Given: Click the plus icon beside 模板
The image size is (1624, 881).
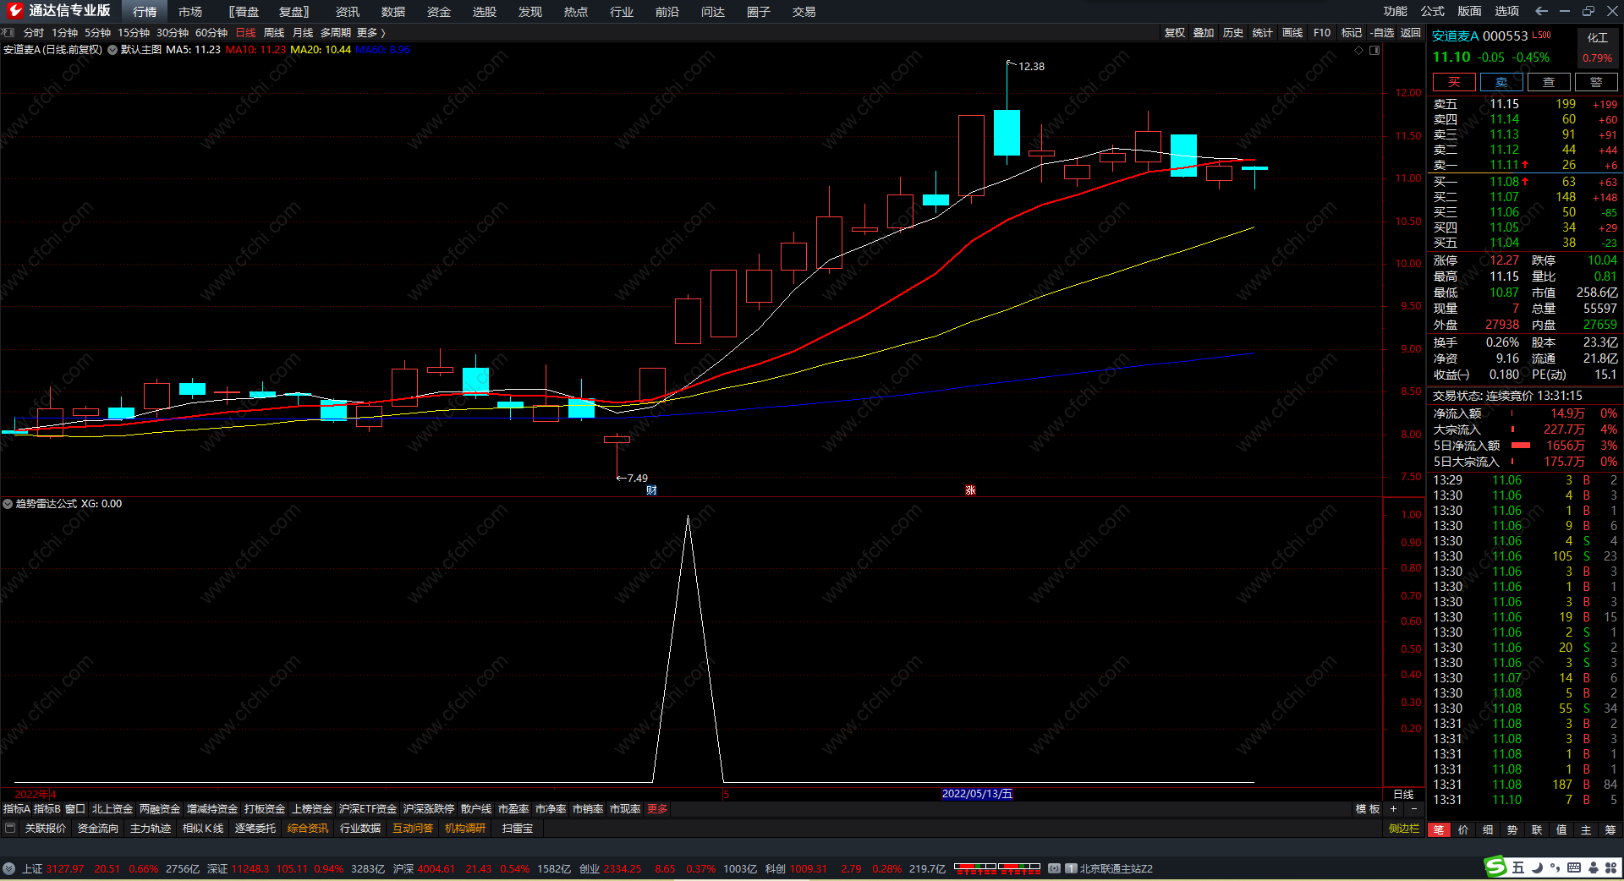Looking at the screenshot, I should click(x=1393, y=809).
